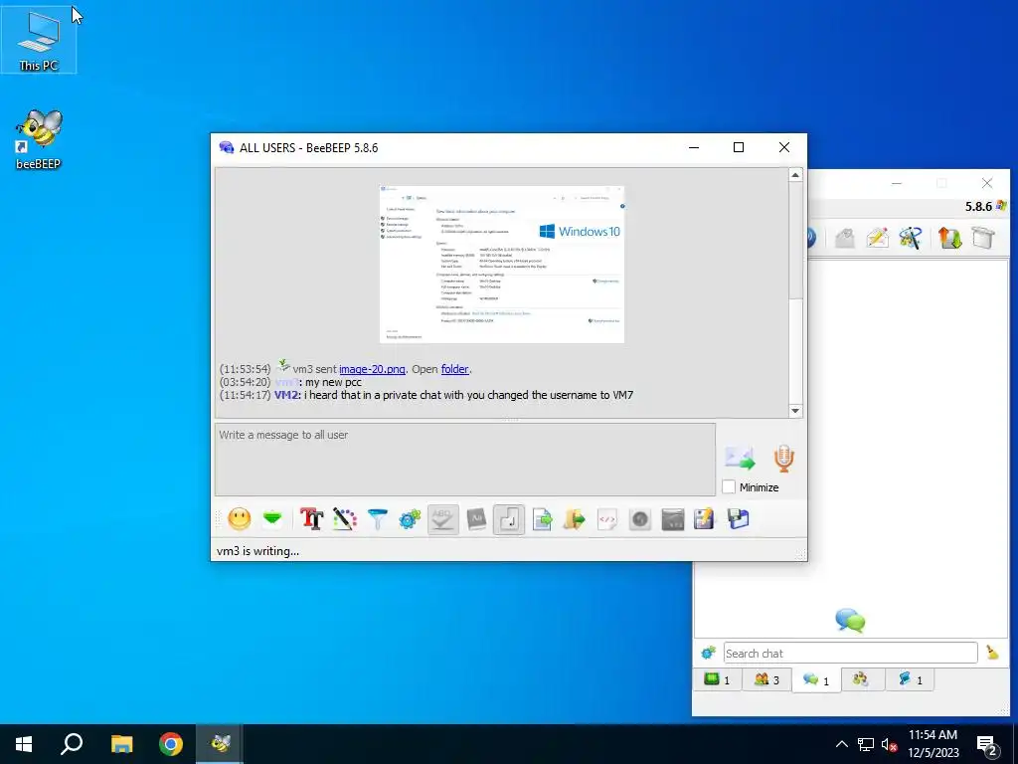Click the colorful logo next to 5.8.6
This screenshot has height=764, width=1018.
[1001, 206]
